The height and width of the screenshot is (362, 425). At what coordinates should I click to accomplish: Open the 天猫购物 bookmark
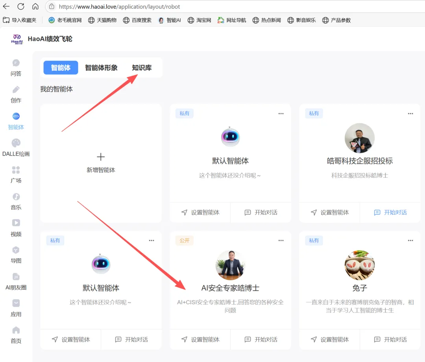pyautogui.click(x=102, y=20)
